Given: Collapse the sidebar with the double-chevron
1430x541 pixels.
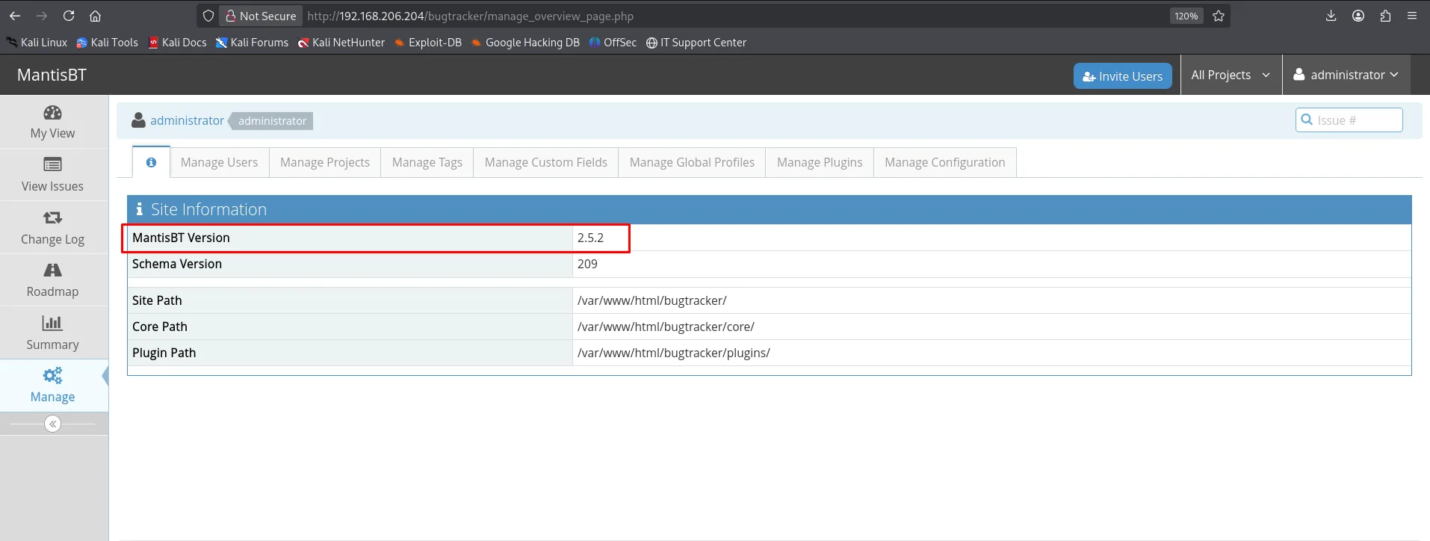Looking at the screenshot, I should coord(52,424).
